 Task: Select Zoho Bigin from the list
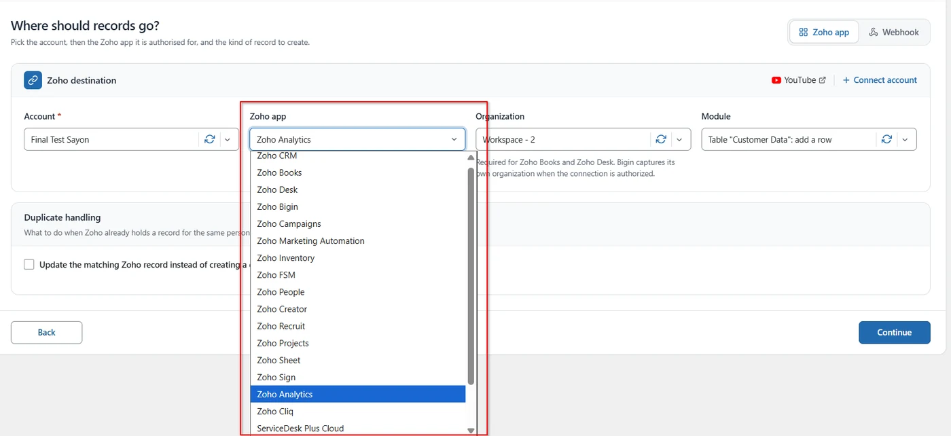357,206
